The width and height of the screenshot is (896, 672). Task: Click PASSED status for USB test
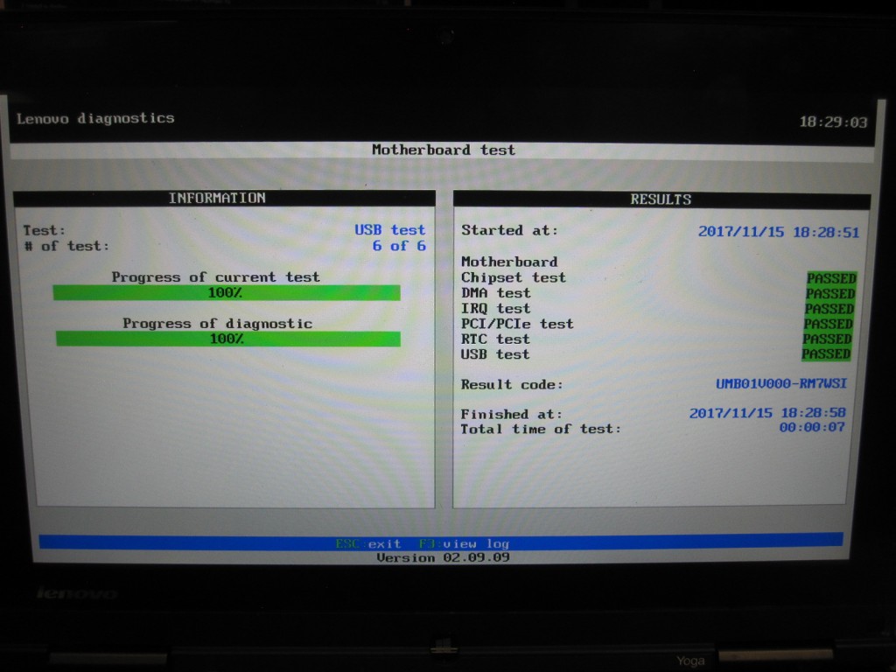(826, 353)
